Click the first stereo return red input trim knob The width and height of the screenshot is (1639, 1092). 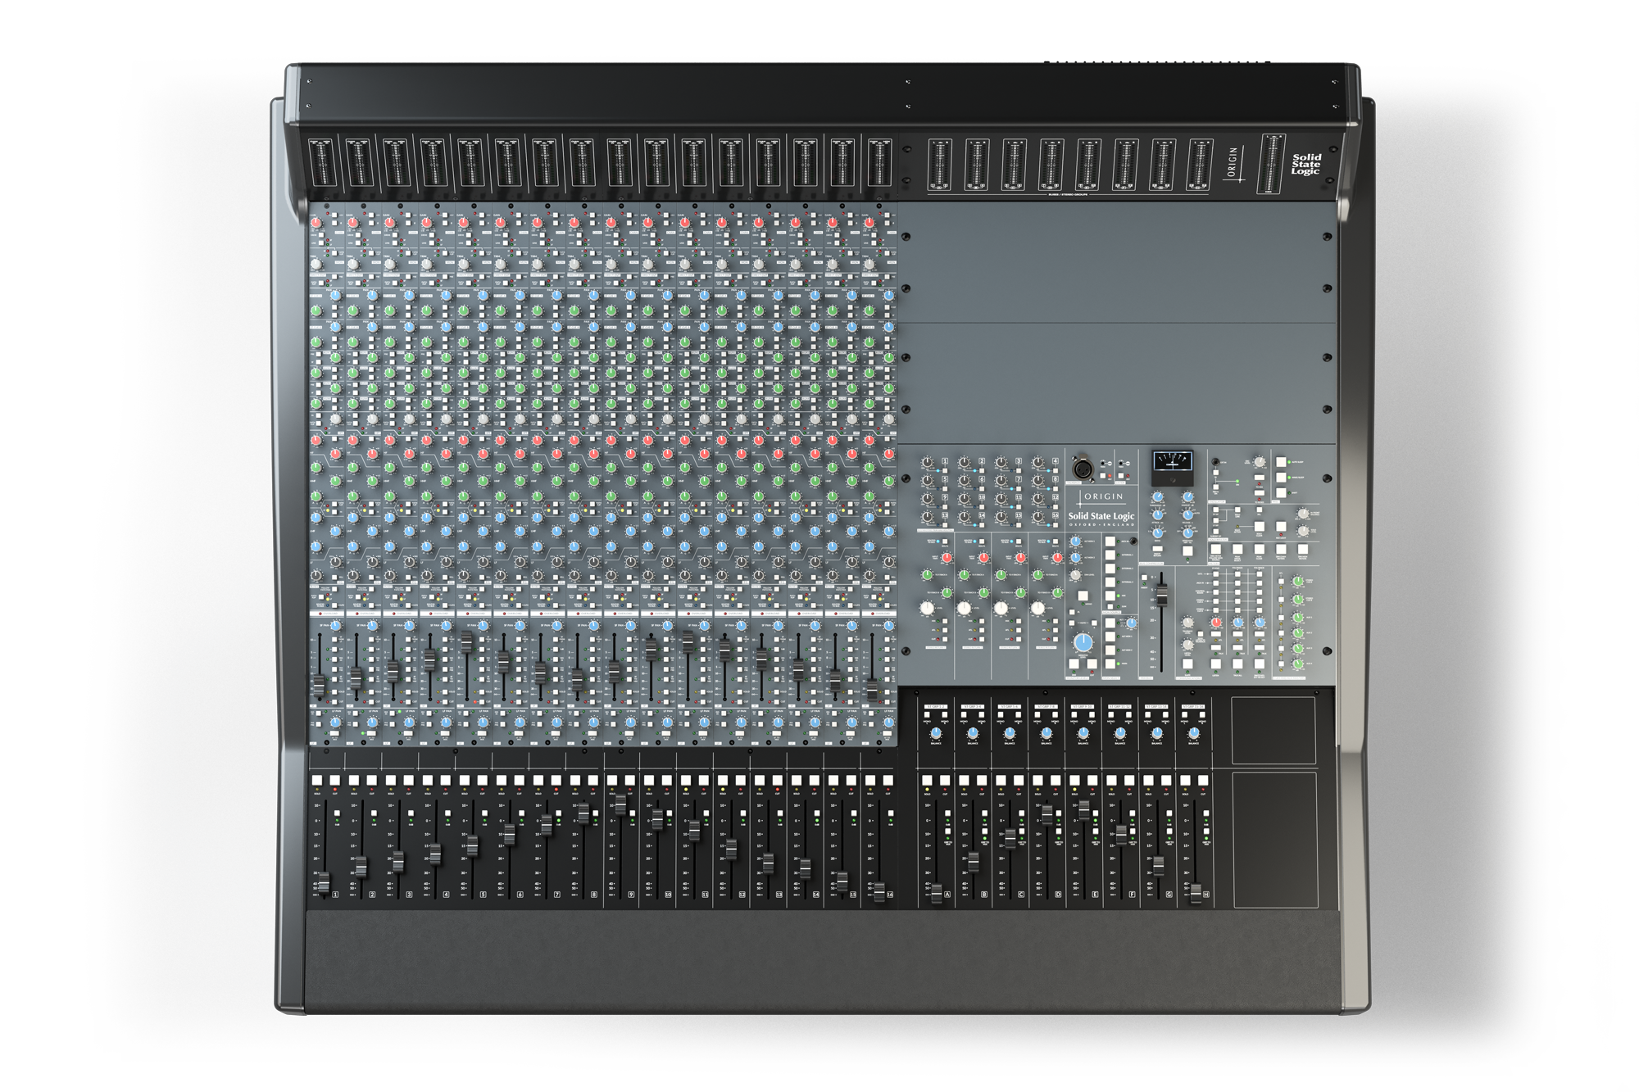tap(946, 558)
